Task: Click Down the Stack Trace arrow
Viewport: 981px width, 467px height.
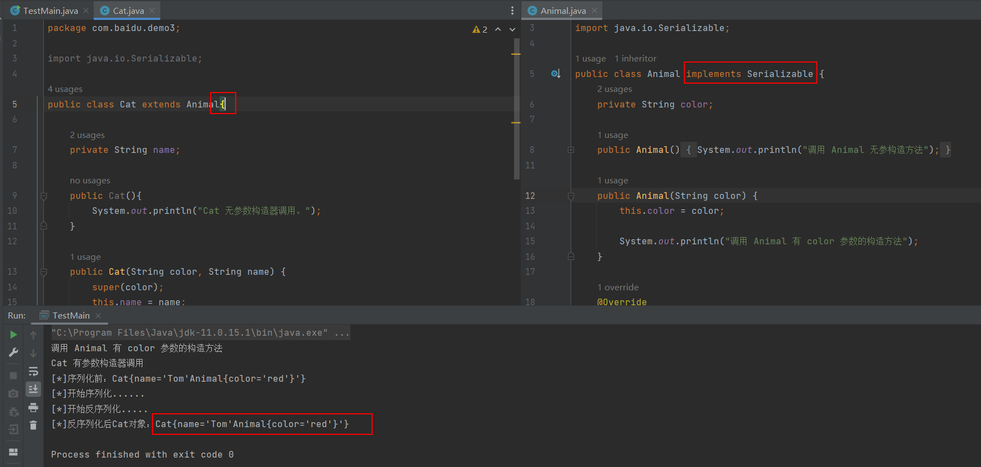Action: tap(33, 353)
